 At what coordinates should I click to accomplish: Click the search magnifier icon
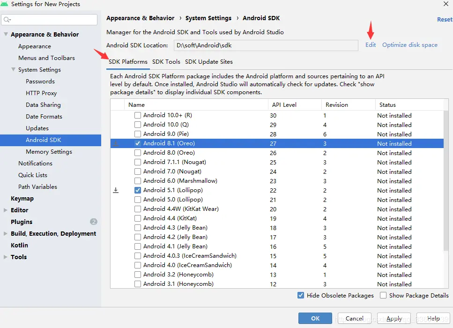coord(7,20)
